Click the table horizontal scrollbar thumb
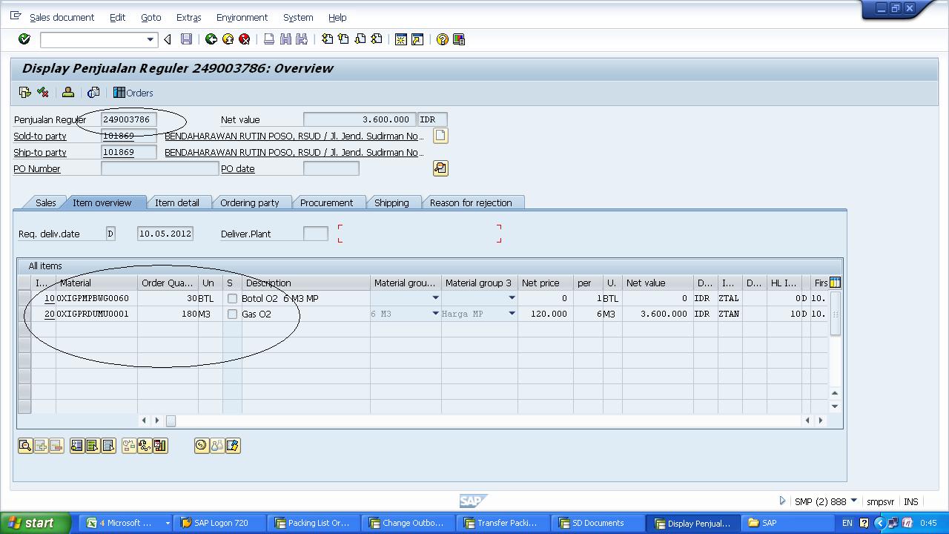Viewport: 949px width, 534px height. [x=171, y=421]
